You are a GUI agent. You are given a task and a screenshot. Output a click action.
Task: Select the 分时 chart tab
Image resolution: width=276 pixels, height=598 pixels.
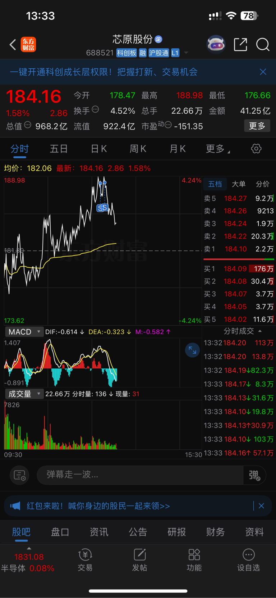point(19,149)
